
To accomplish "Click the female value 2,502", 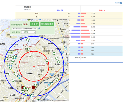I will [93, 27].
